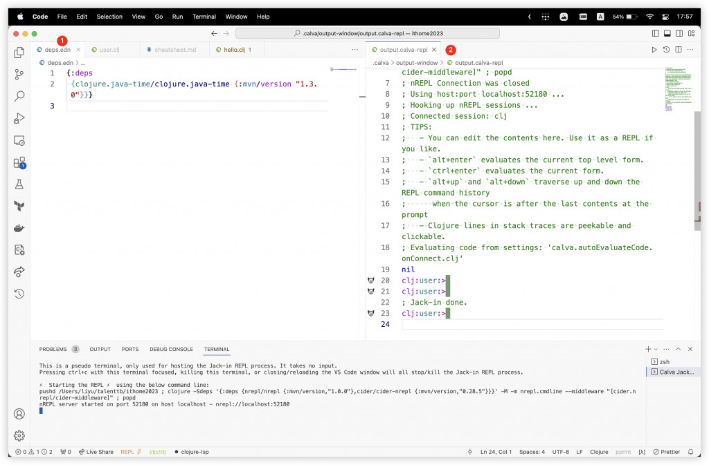Image resolution: width=709 pixels, height=465 pixels.
Task: Change indentation Spaces: 4 setting
Action: coord(532,452)
